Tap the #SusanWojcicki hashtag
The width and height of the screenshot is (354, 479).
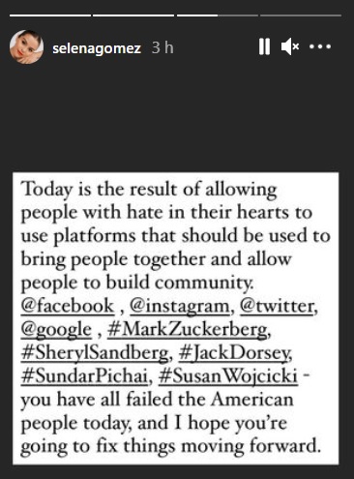(x=228, y=376)
